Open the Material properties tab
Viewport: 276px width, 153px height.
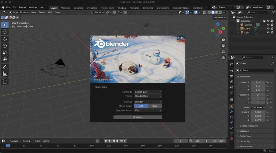point(232,139)
